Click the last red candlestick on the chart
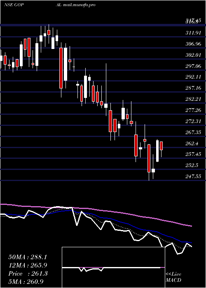206x288 pixels. (162, 146)
